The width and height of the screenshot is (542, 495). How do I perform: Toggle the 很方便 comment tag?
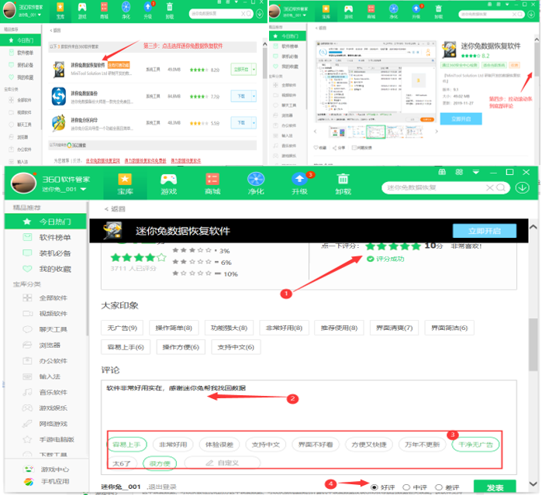pyautogui.click(x=160, y=463)
